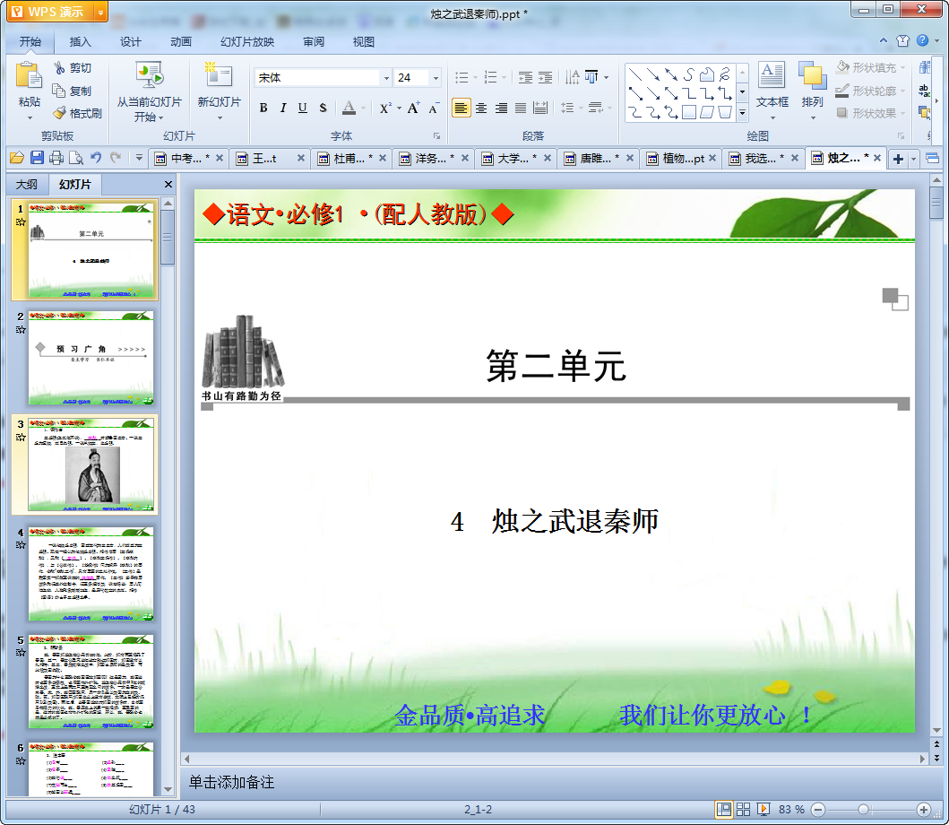Screen dimensions: 949x825
Task: Click the New Slide (新幻灯片) icon
Action: (219, 75)
